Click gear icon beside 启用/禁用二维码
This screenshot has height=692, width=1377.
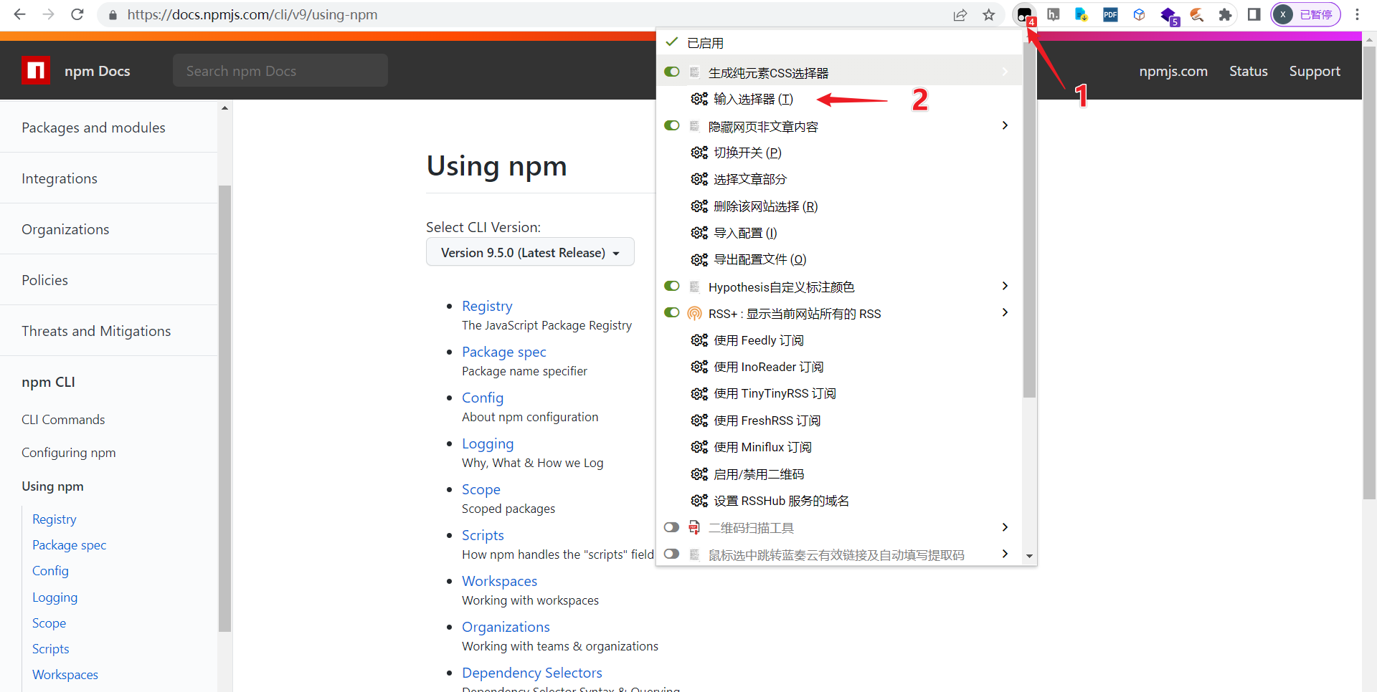coord(699,474)
